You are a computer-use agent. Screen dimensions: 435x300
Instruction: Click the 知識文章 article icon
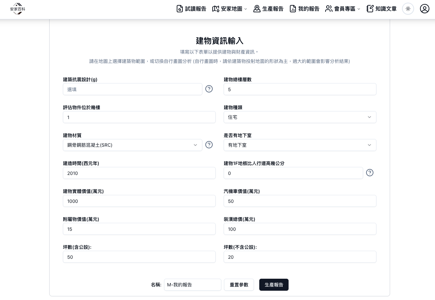tap(370, 9)
